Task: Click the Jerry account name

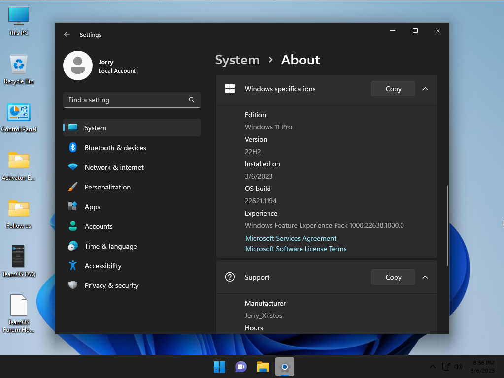Action: [x=106, y=62]
